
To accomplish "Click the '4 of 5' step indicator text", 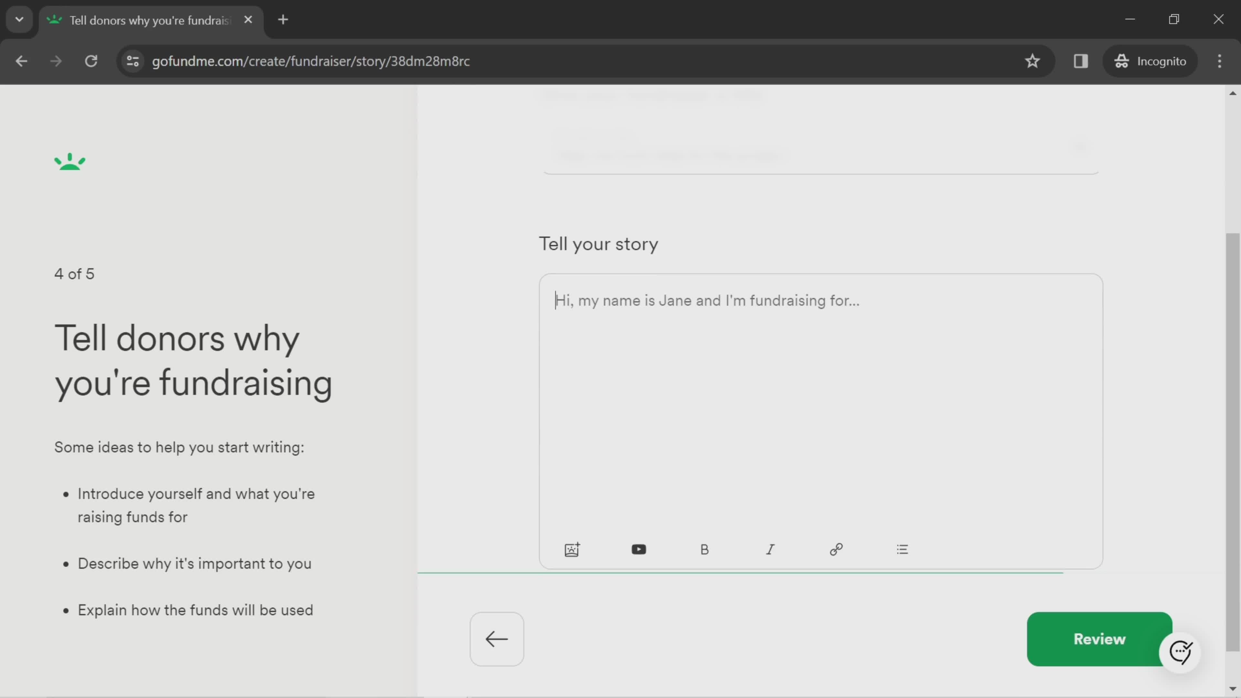I will (74, 274).
